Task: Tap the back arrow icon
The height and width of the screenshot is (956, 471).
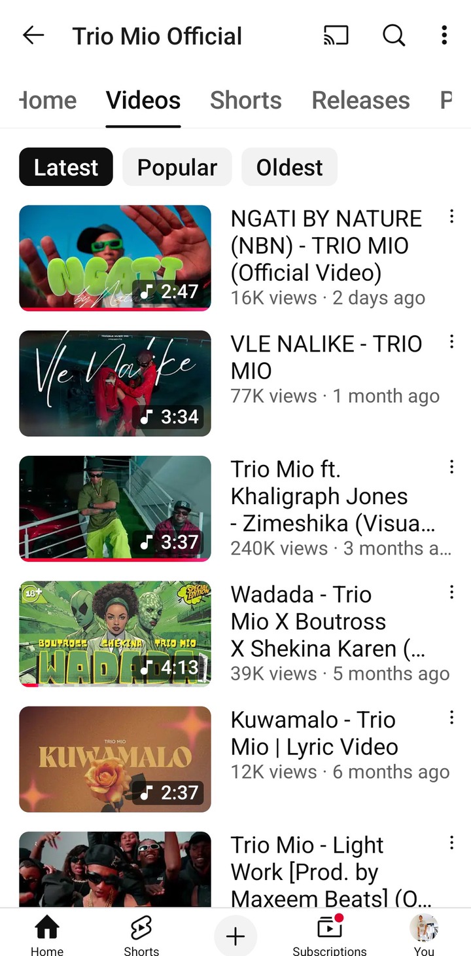Action: tap(33, 35)
